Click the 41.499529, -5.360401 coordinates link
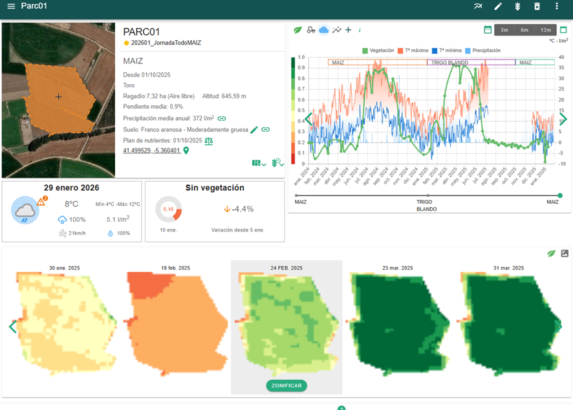Image resolution: width=573 pixels, height=410 pixels. [152, 151]
